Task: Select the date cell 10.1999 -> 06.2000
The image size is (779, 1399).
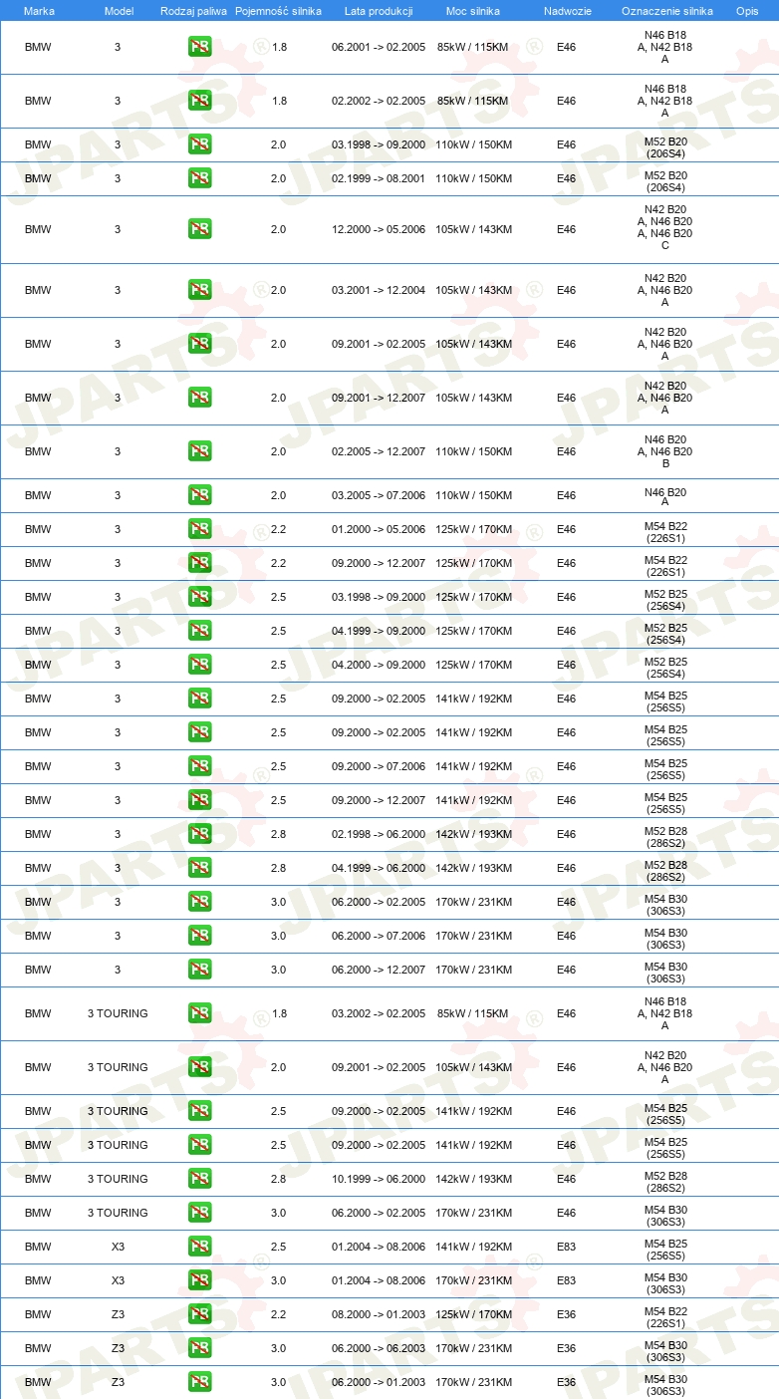Action: [379, 1179]
